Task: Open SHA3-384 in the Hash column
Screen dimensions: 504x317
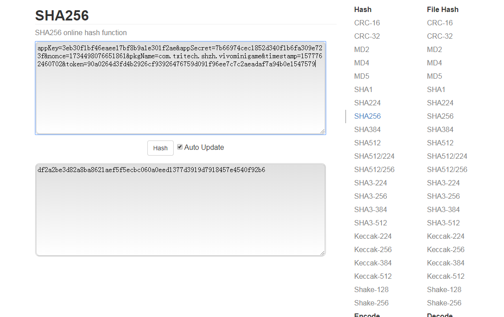Action: click(x=370, y=209)
